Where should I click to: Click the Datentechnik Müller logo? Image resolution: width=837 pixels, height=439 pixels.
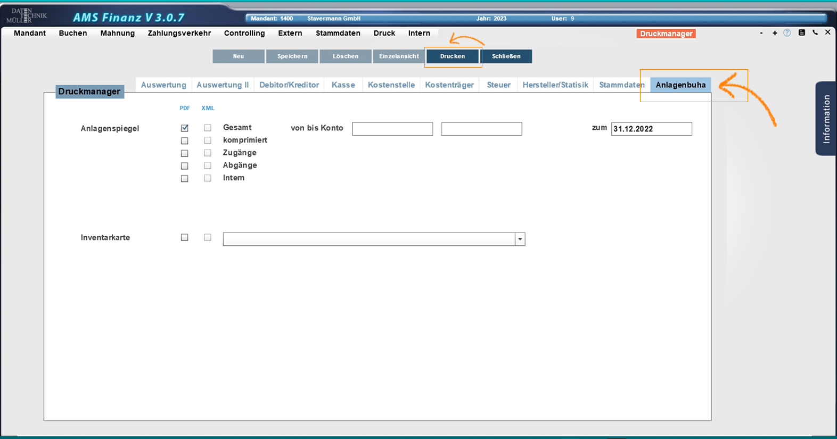26,16
